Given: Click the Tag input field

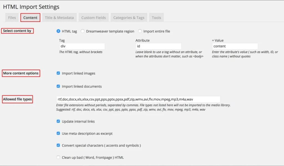Looking at the screenshot, I should coord(82,46).
